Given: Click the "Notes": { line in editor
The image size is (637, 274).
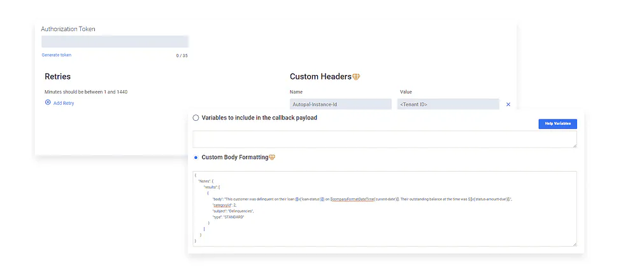Looking at the screenshot, I should tap(206, 181).
